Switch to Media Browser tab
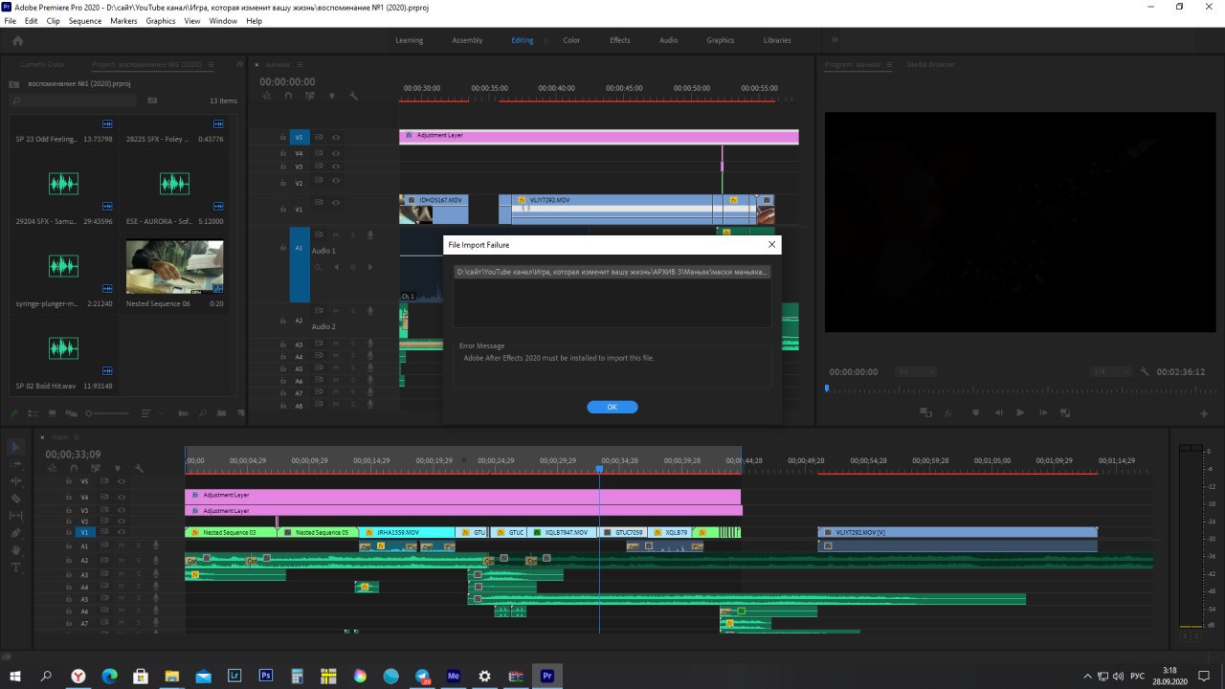Image resolution: width=1225 pixels, height=689 pixels. pos(931,65)
